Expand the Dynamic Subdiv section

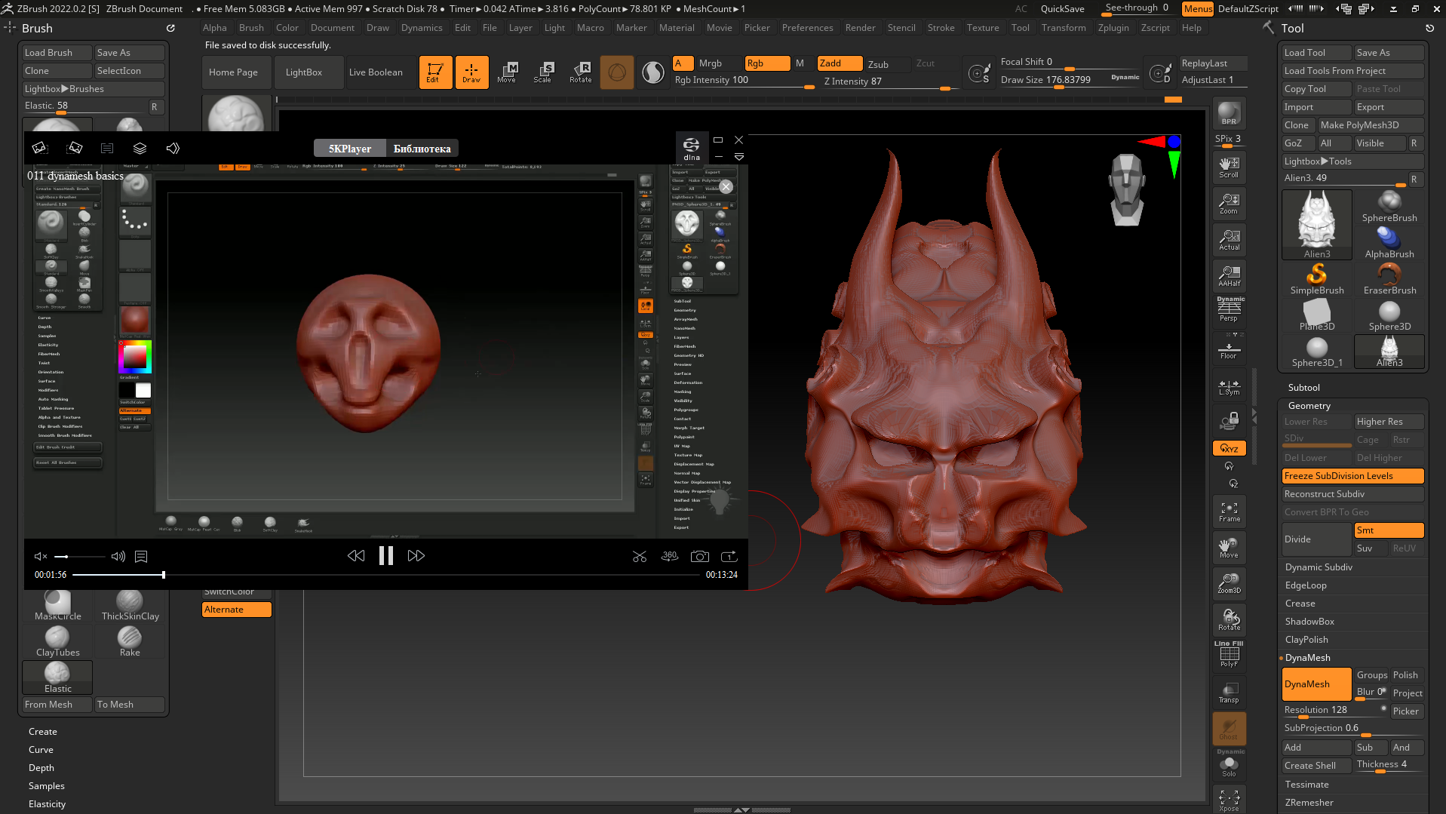(x=1319, y=567)
